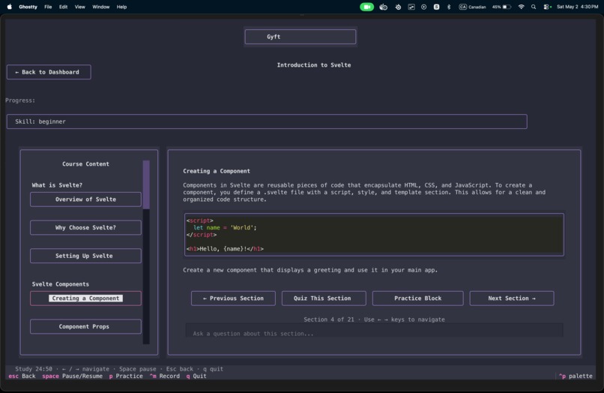Select Setting Up Svelte lesson
604x393 pixels.
coord(85,256)
